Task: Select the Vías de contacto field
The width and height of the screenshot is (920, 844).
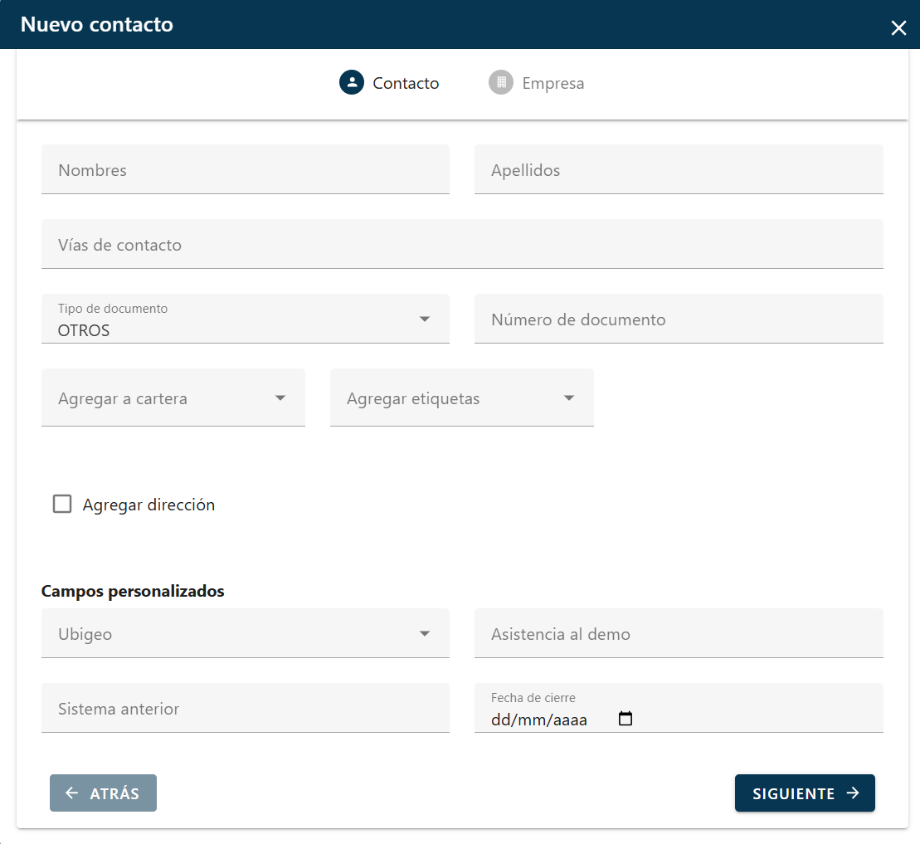Action: click(461, 245)
